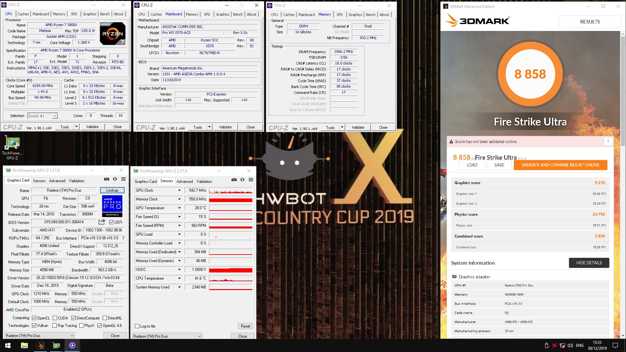
Task: Open CPU-Z from the taskbar
Action: pos(72,345)
